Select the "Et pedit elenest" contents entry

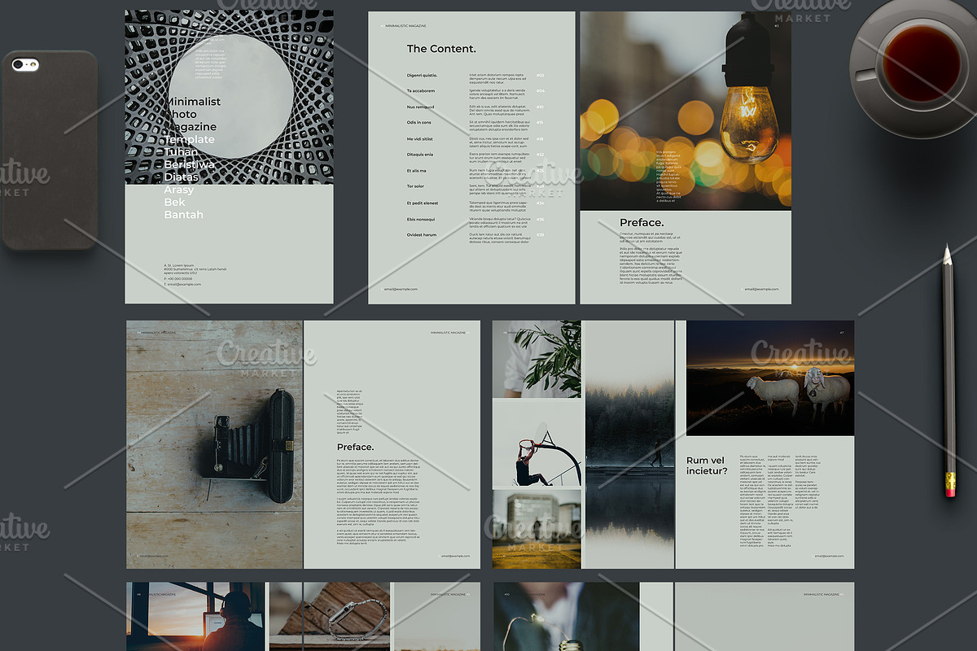tap(423, 203)
